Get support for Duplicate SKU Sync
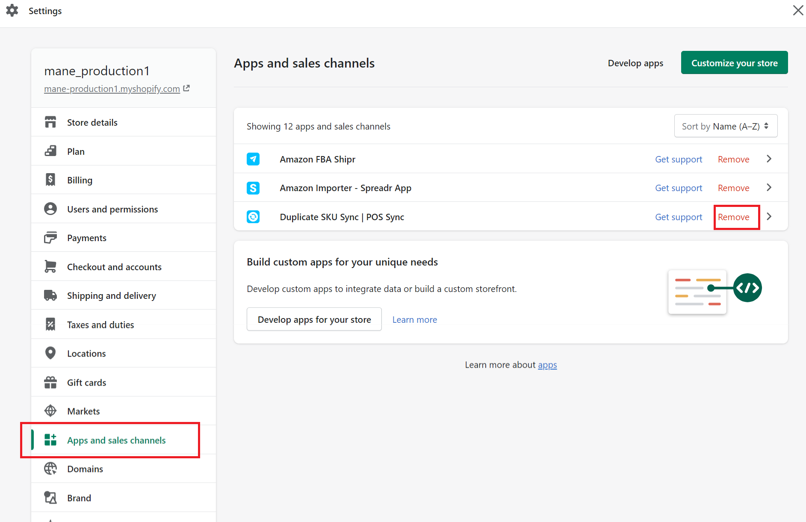Image resolution: width=806 pixels, height=522 pixels. pyautogui.click(x=679, y=217)
